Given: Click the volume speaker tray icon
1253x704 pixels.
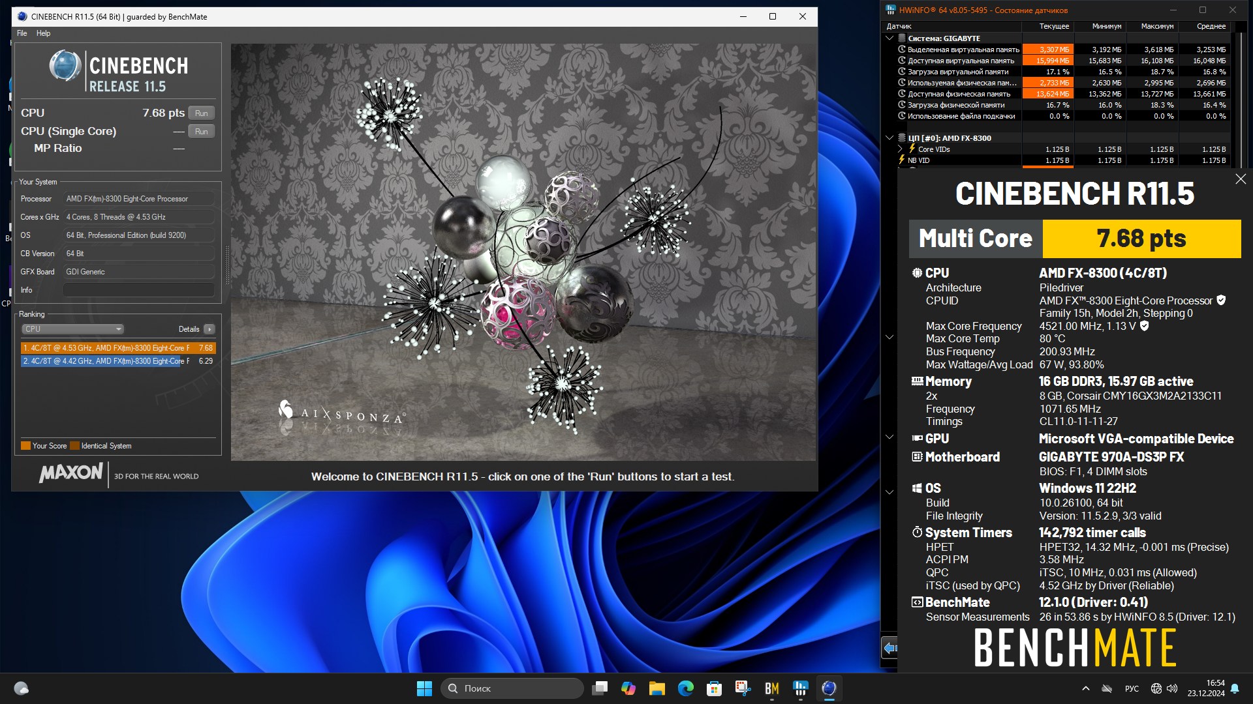Looking at the screenshot, I should pyautogui.click(x=1172, y=688).
